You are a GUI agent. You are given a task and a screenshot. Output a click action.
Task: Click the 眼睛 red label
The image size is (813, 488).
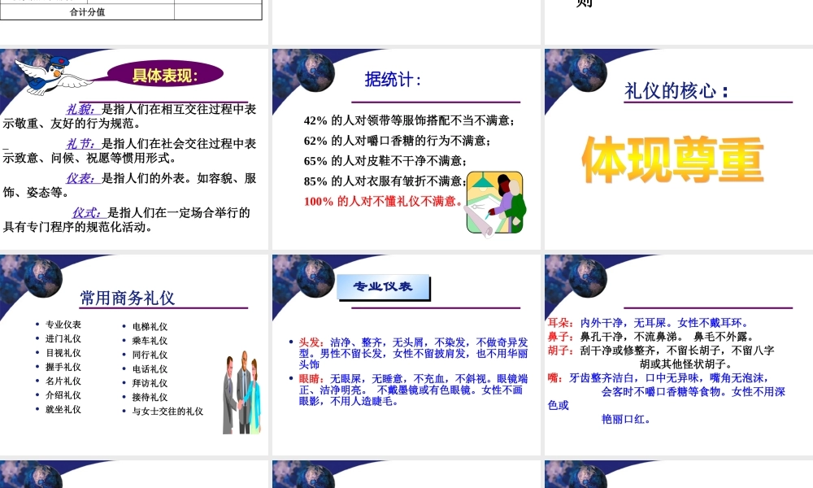click(311, 378)
